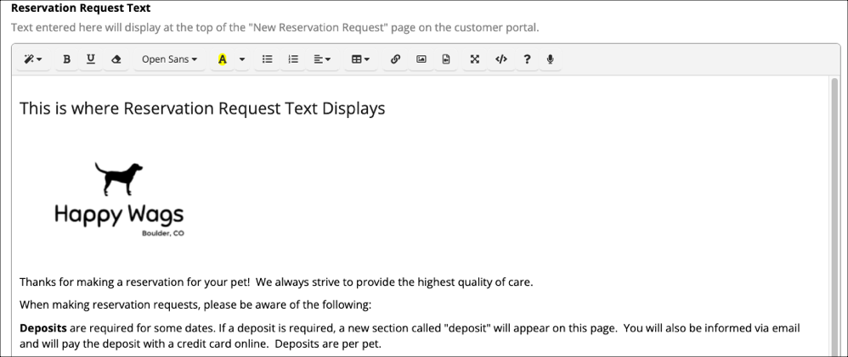
Task: Open the color picker dropdown arrow
Action: click(x=242, y=59)
